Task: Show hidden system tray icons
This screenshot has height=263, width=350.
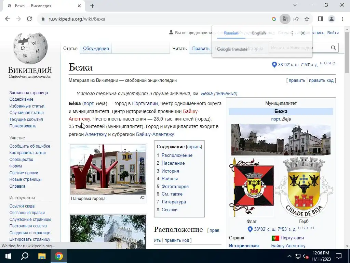Action: click(x=289, y=256)
